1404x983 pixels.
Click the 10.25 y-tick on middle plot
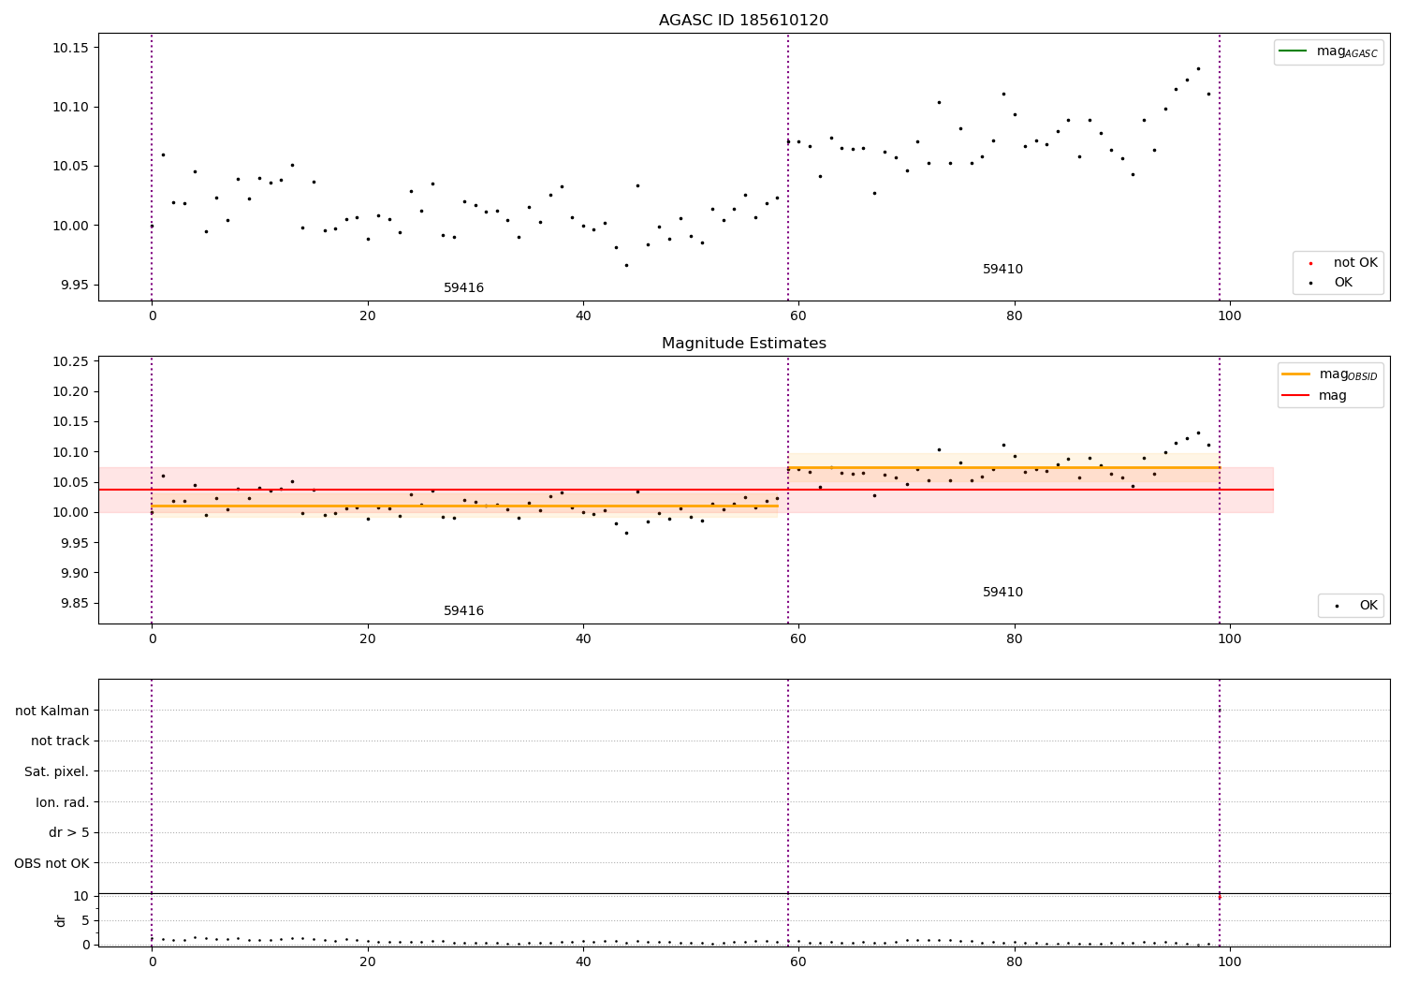point(71,361)
